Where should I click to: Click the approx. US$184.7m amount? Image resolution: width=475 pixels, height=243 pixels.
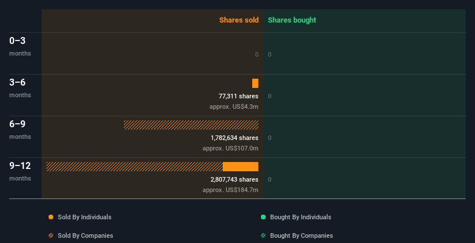coord(230,190)
